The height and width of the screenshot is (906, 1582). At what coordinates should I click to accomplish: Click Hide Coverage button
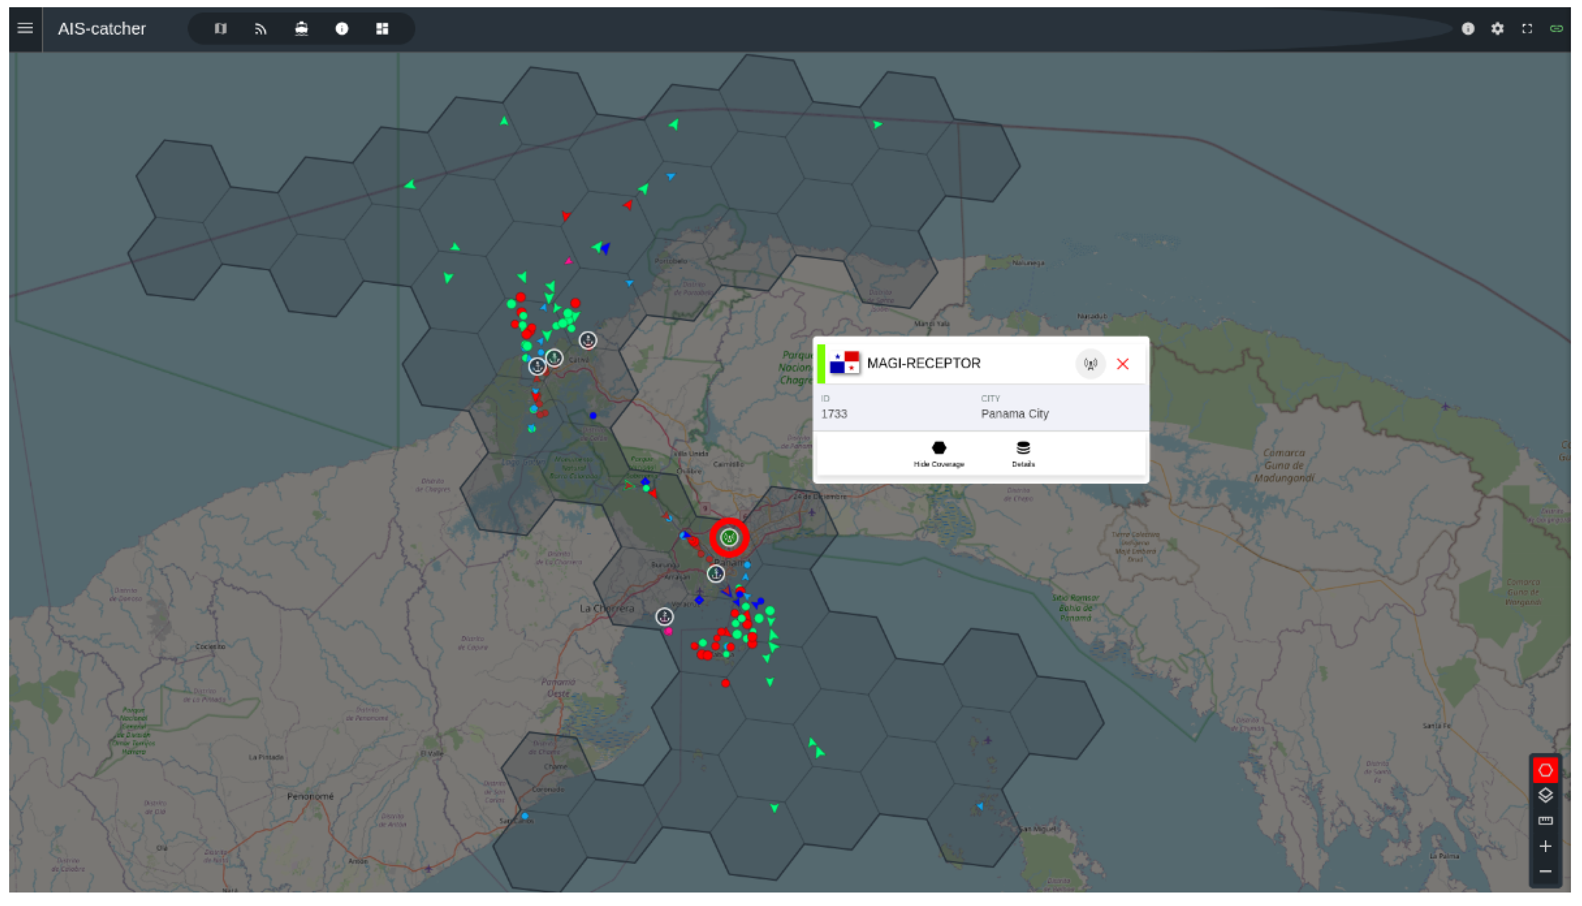pos(938,453)
